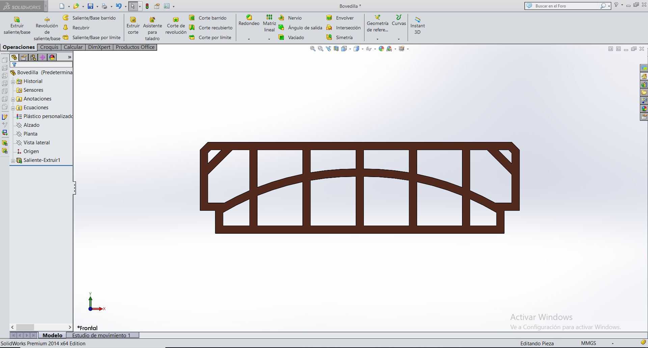Open the DisplayManager tab in manager panel
648x348 pixels.
pyautogui.click(x=52, y=57)
